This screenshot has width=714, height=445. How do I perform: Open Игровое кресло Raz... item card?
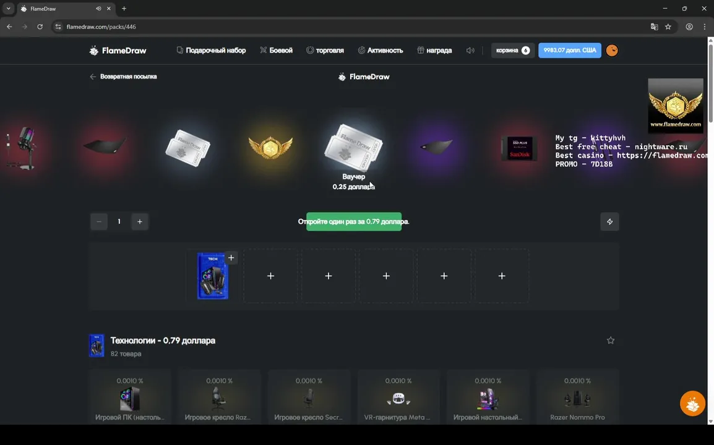(x=219, y=397)
